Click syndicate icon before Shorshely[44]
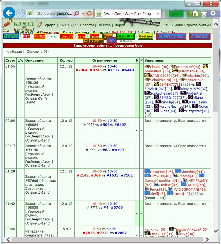 pos(178,171)
